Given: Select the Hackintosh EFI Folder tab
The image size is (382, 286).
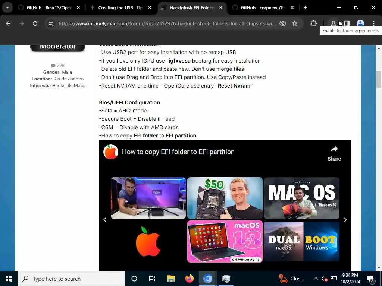Looking at the screenshot, I should tap(192, 8).
